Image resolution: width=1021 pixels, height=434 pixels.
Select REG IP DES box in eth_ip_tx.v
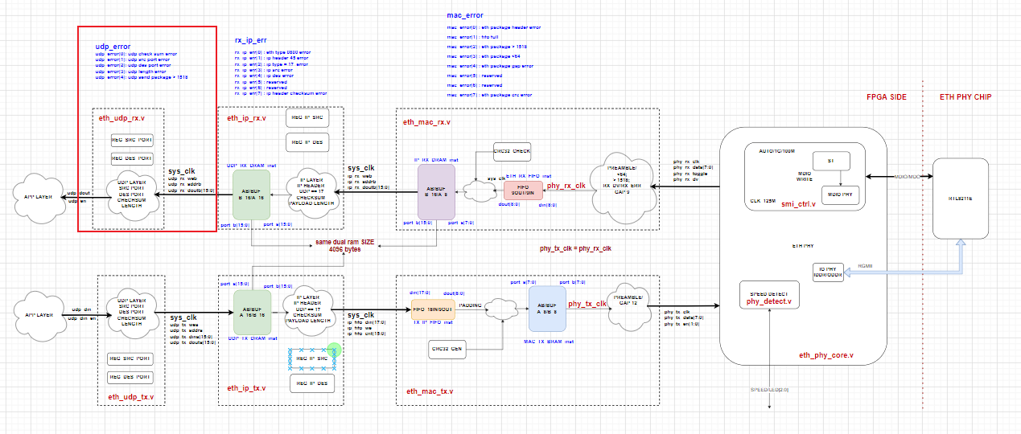pyautogui.click(x=311, y=383)
